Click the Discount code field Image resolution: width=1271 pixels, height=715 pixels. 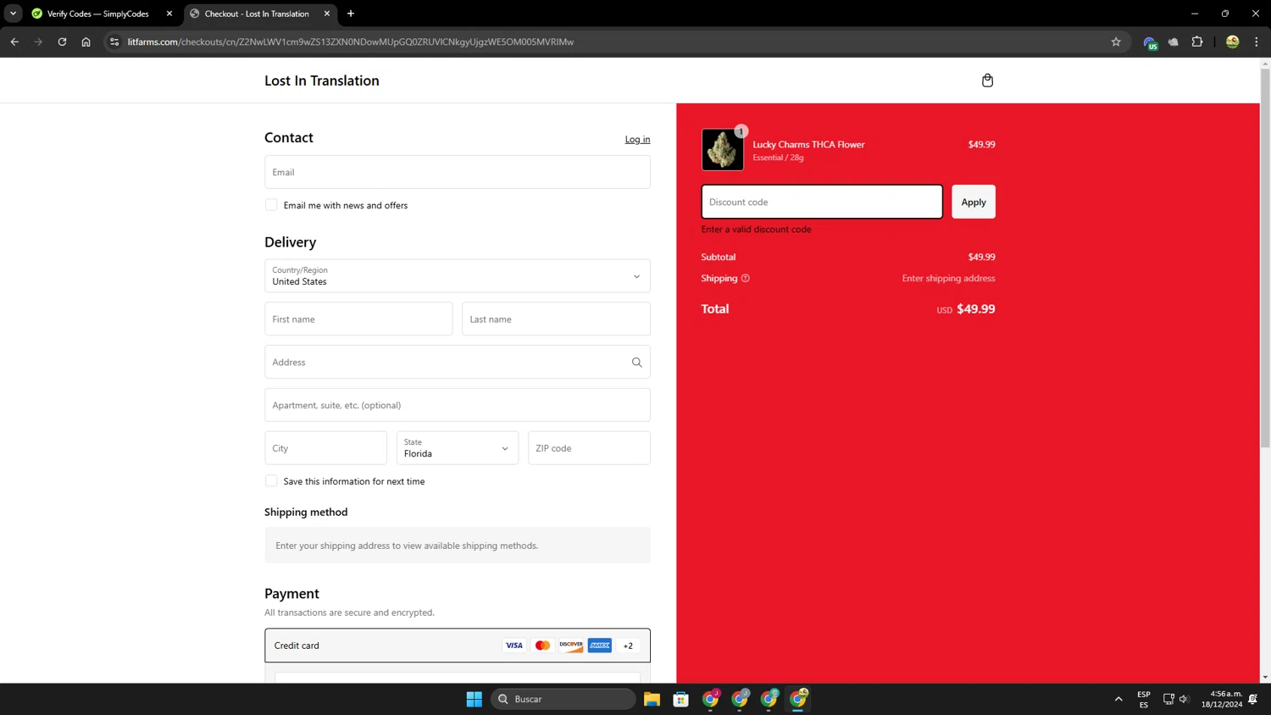click(822, 202)
